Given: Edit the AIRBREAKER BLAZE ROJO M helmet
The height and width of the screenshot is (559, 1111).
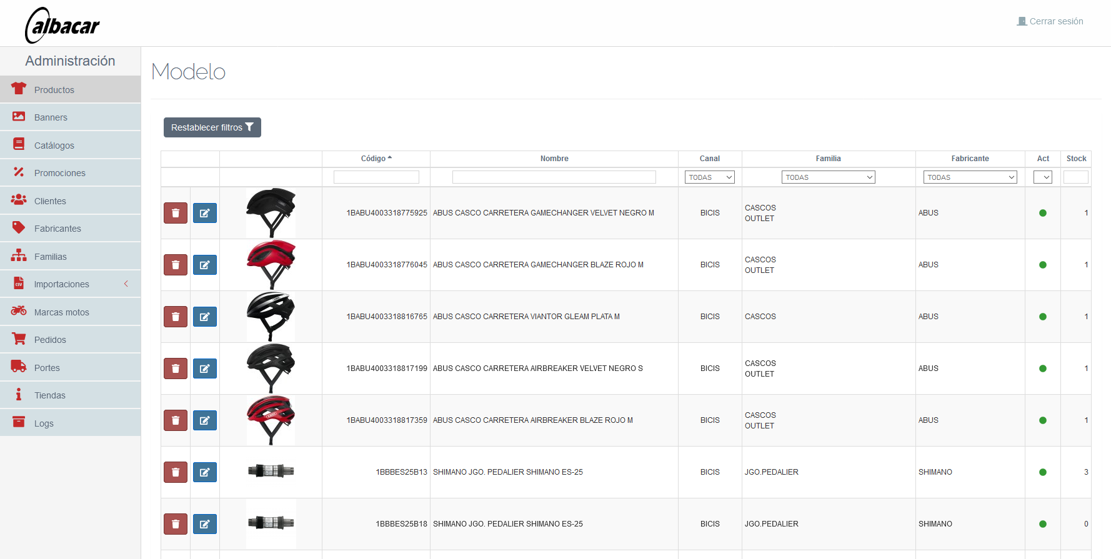Looking at the screenshot, I should pyautogui.click(x=205, y=420).
